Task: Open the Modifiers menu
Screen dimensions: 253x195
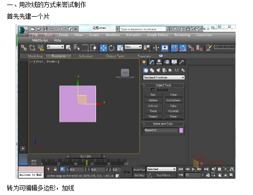Action: tap(112, 35)
